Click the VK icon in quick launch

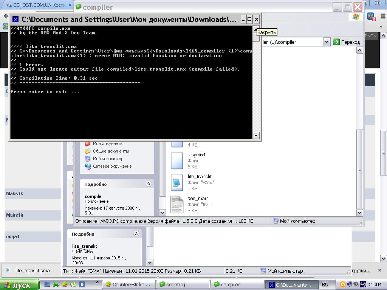pyautogui.click(x=82, y=284)
